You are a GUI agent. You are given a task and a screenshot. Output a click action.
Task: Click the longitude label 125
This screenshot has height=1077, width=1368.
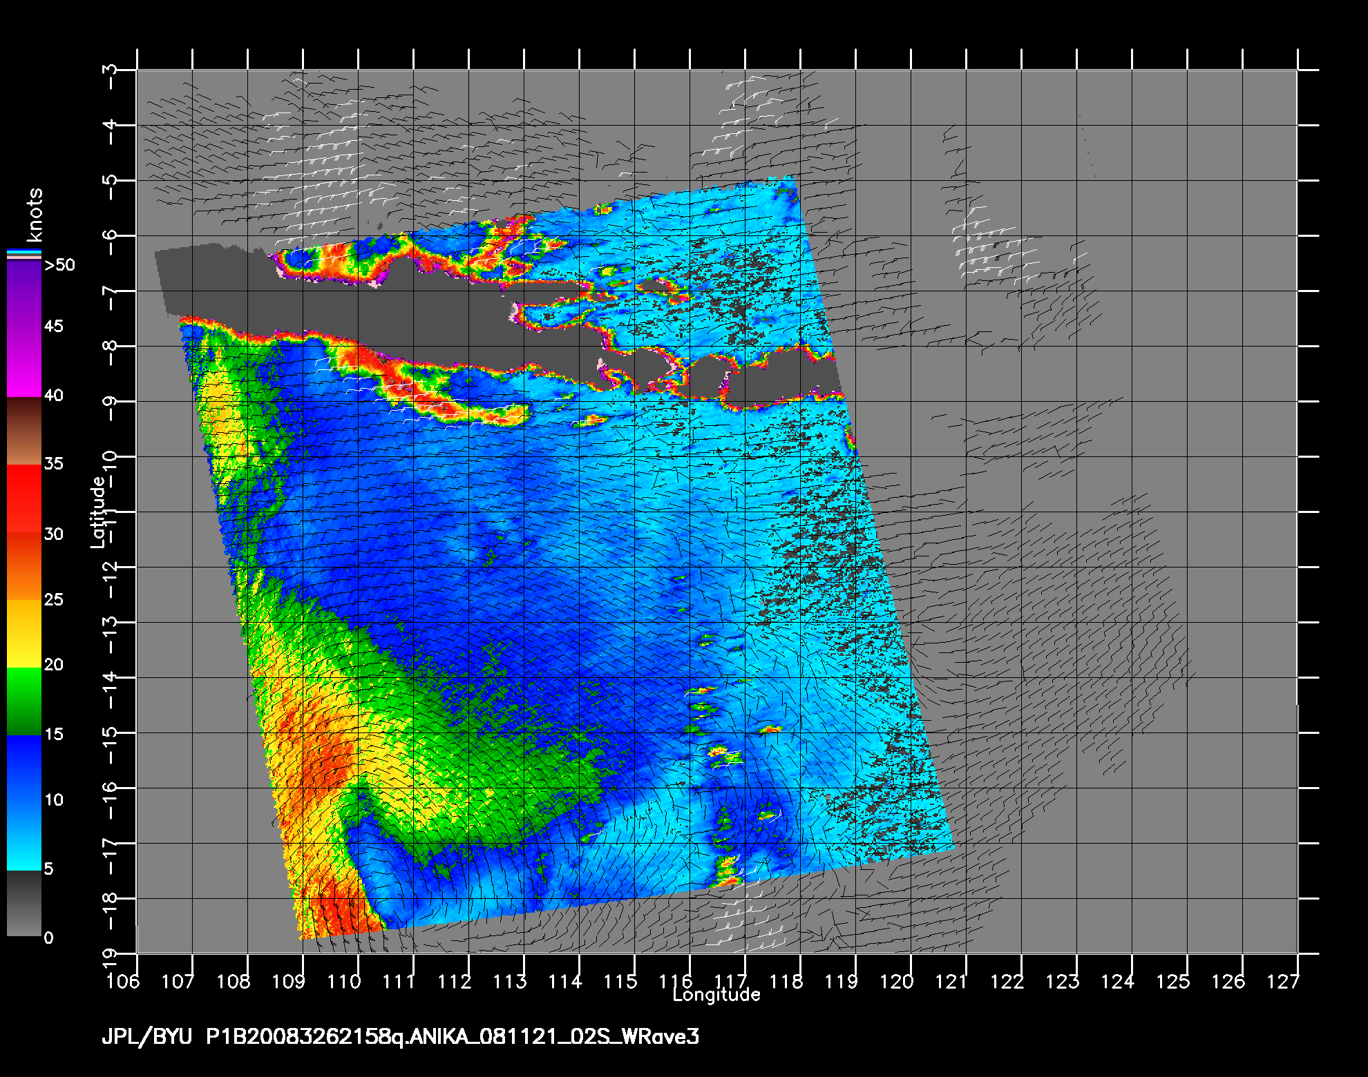tap(1173, 981)
